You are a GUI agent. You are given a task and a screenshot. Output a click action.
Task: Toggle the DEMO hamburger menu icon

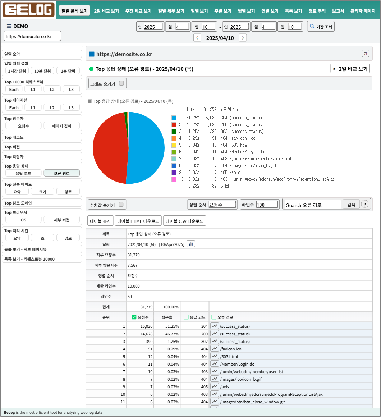[9, 26]
